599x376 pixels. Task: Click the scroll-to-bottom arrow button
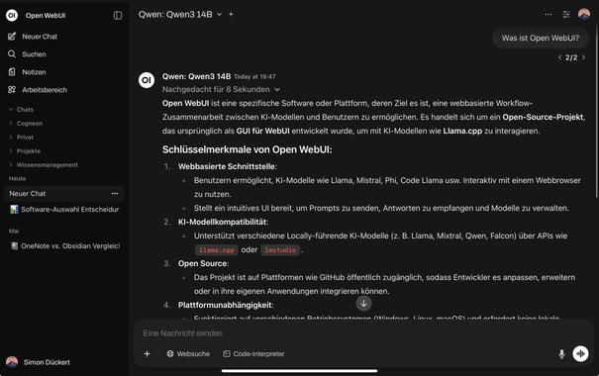(x=363, y=304)
